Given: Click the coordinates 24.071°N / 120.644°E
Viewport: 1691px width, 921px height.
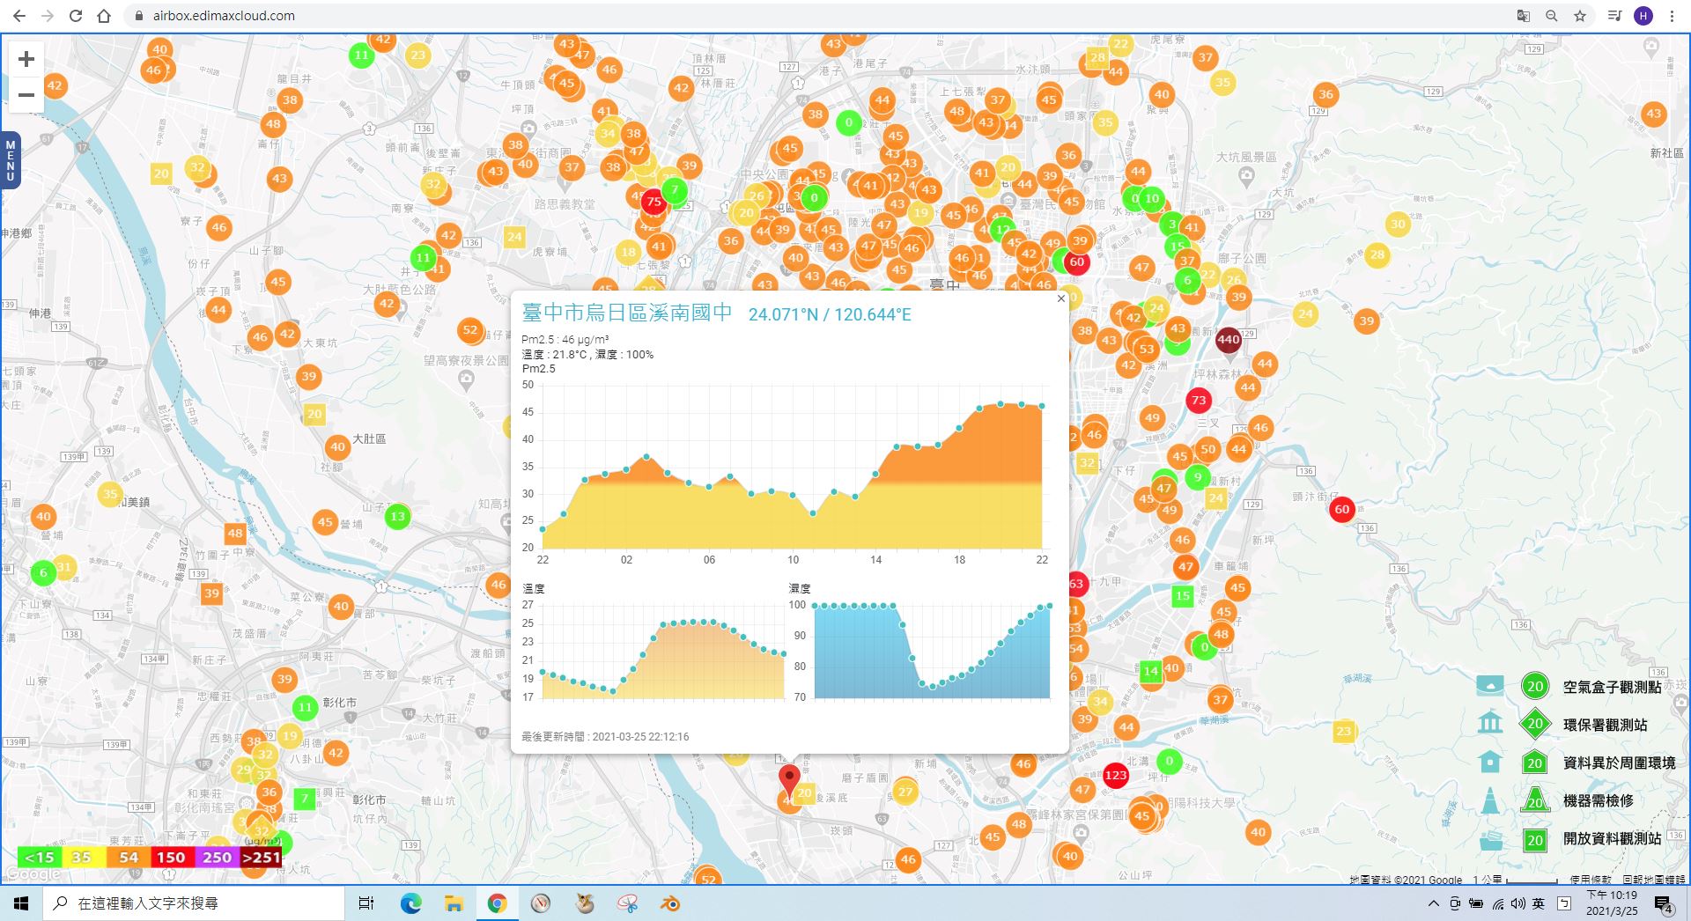Looking at the screenshot, I should tap(830, 314).
